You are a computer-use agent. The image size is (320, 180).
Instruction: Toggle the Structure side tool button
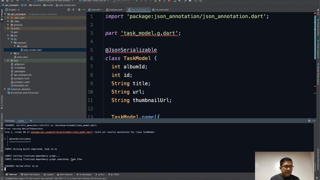click(x=2, y=163)
